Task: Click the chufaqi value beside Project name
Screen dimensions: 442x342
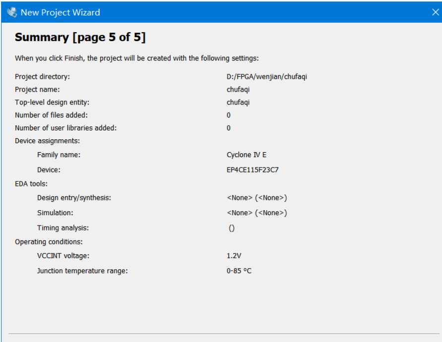Action: coord(238,90)
